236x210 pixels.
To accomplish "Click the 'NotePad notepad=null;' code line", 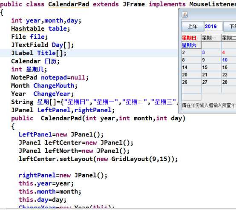I will (x=50, y=77).
